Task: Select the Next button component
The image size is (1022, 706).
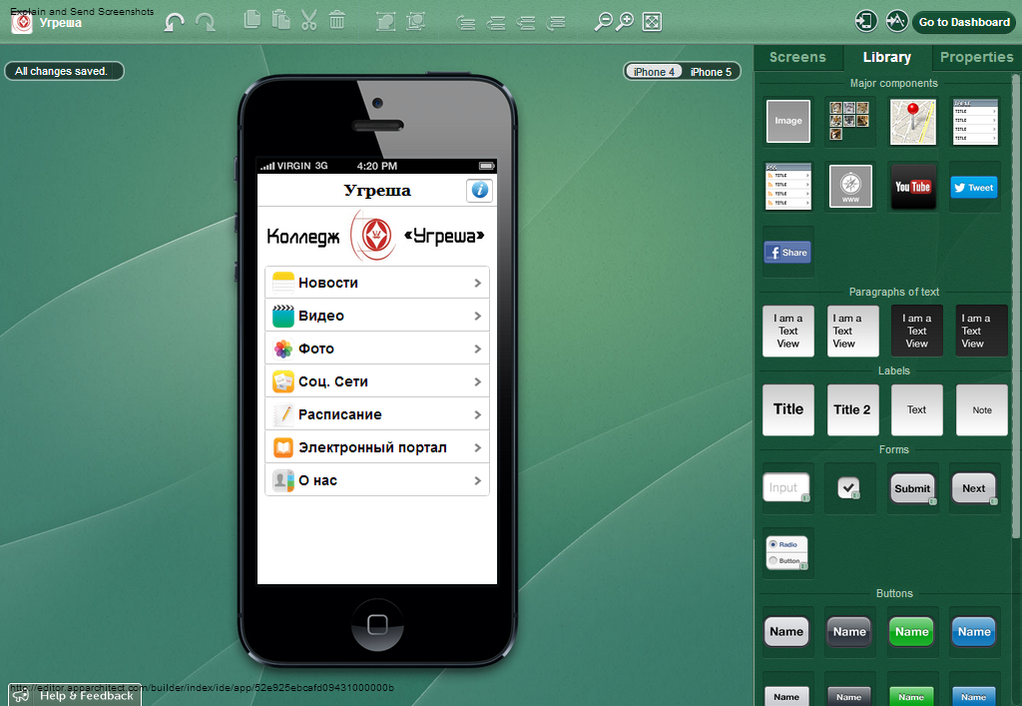Action: [x=974, y=488]
